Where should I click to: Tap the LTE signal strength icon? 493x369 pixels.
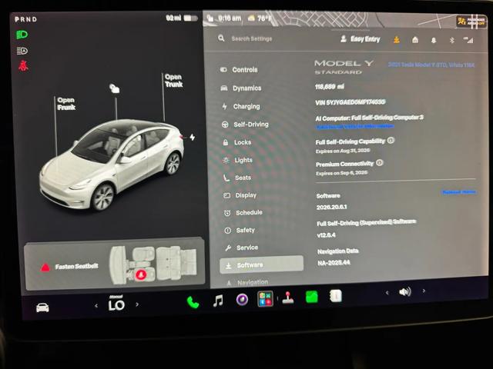[468, 40]
